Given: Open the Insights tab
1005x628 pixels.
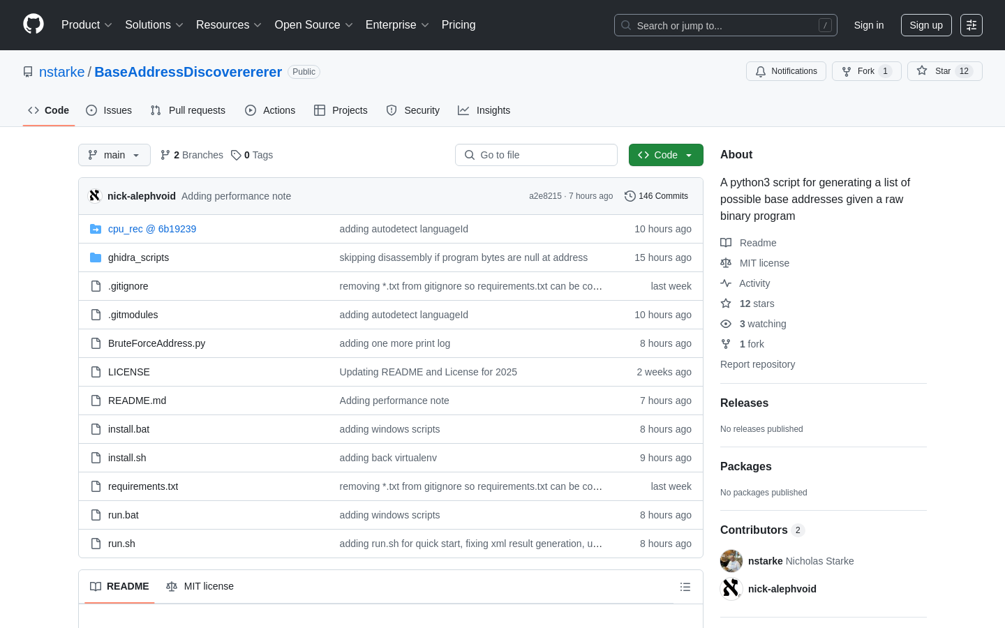Looking at the screenshot, I should point(484,110).
